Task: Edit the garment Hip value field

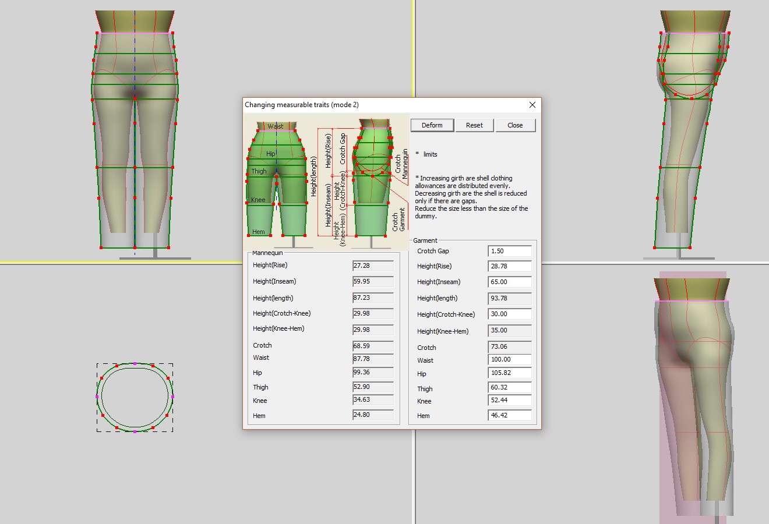Action: coord(509,373)
